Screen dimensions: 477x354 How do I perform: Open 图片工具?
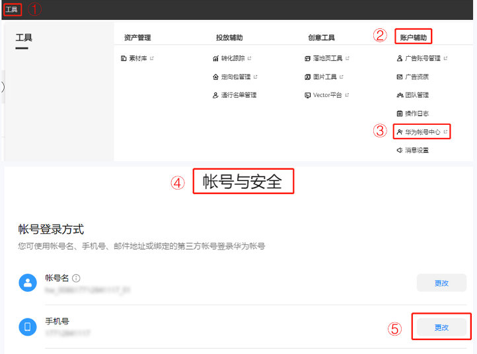(x=325, y=77)
